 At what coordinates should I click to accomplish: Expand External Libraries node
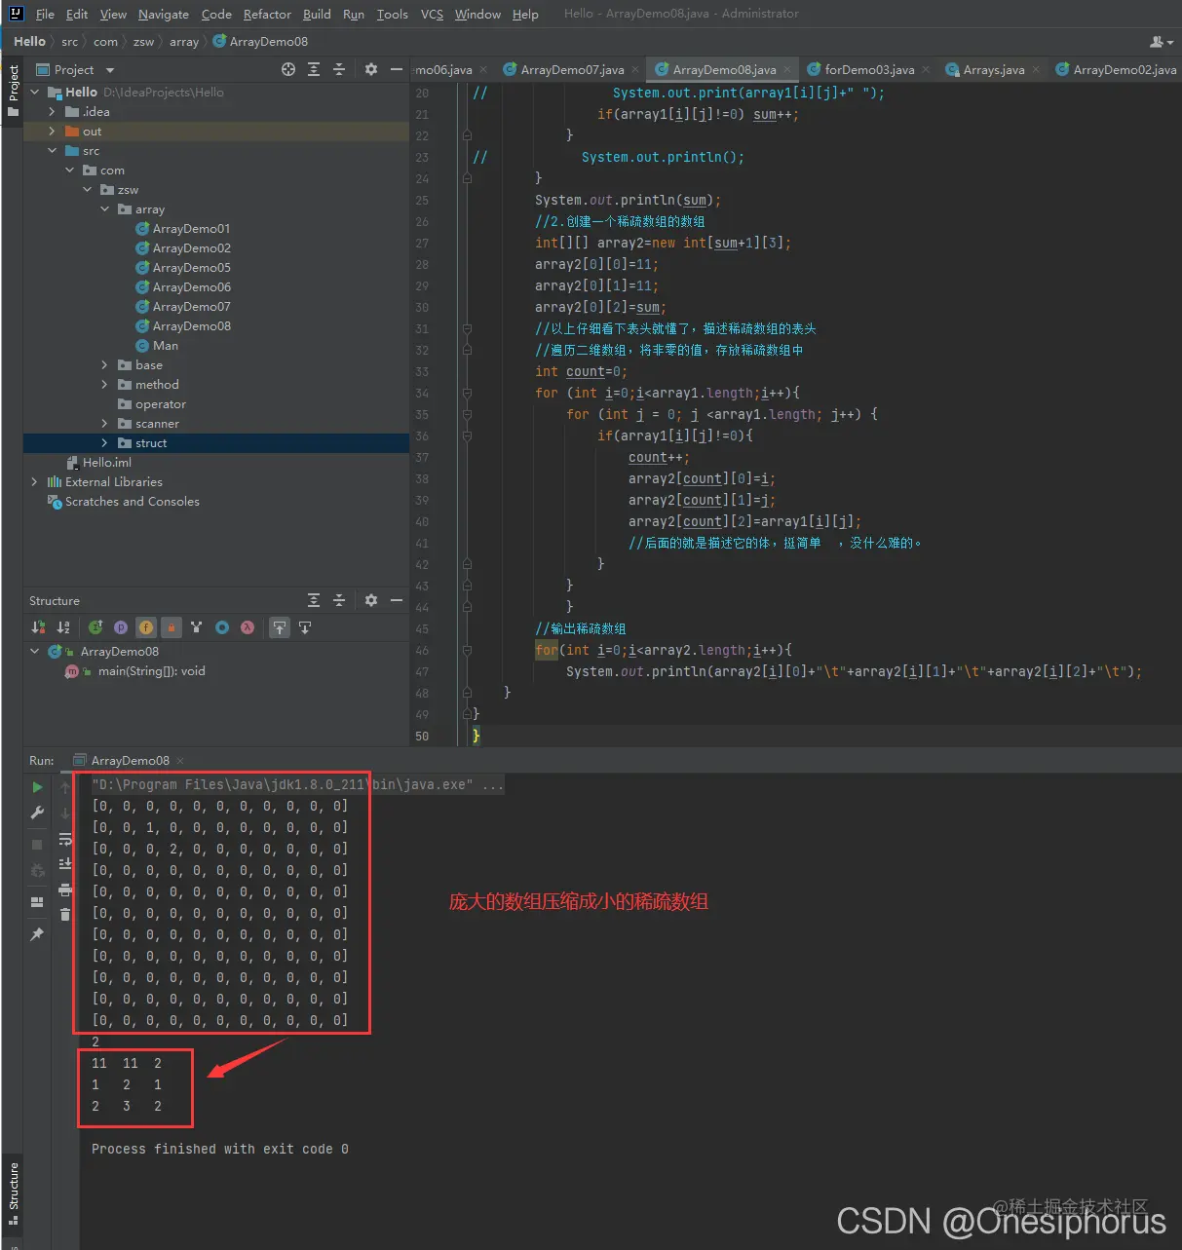tap(35, 482)
